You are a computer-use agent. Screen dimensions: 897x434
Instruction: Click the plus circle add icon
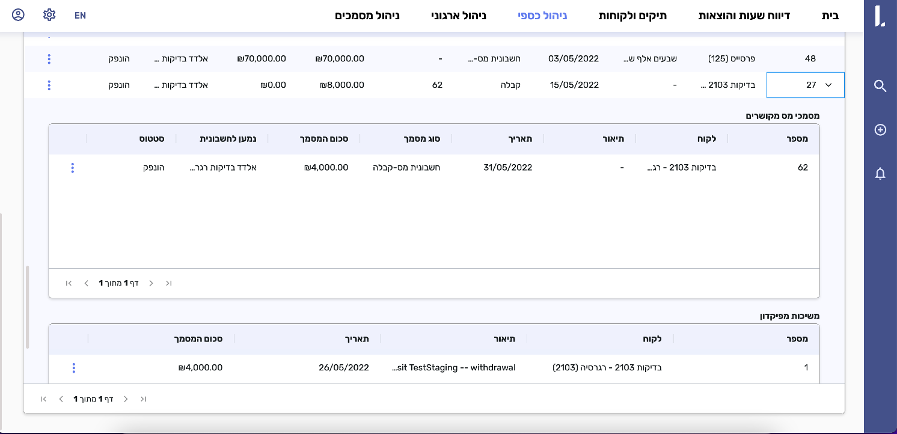(880, 130)
